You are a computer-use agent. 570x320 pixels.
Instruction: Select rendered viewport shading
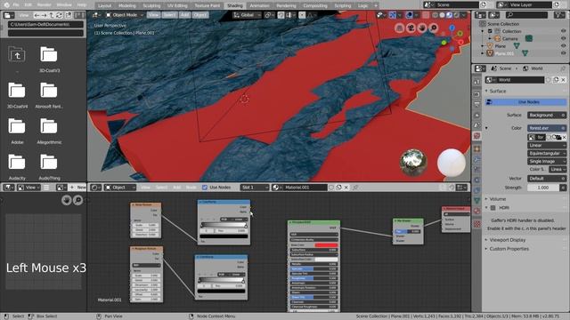pyautogui.click(x=456, y=15)
